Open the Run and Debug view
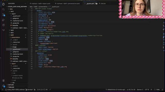 (x=3, y=20)
